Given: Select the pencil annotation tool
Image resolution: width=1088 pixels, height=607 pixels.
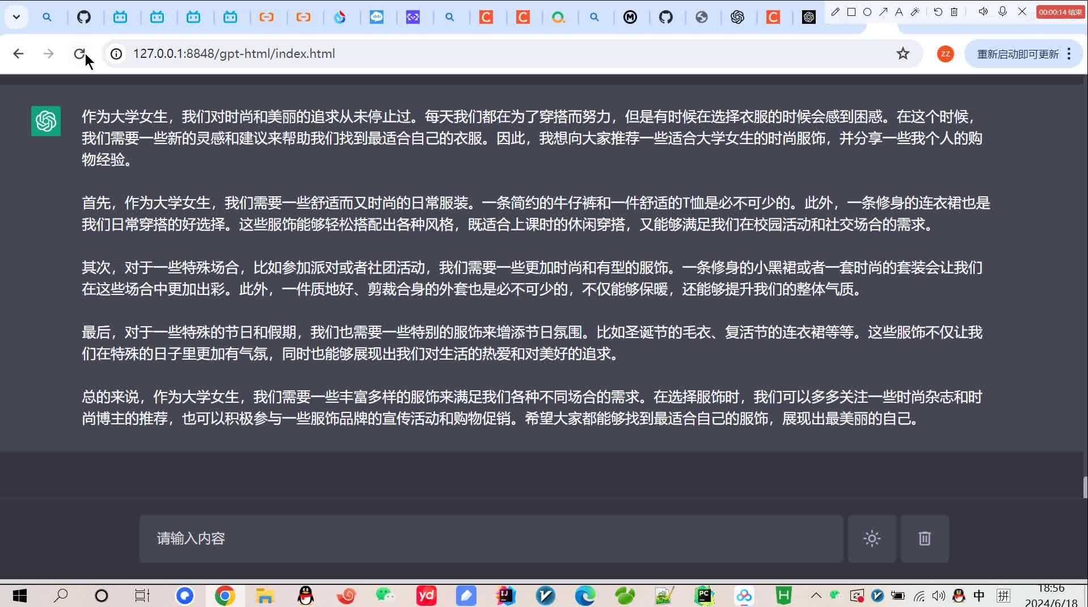Looking at the screenshot, I should [x=834, y=11].
